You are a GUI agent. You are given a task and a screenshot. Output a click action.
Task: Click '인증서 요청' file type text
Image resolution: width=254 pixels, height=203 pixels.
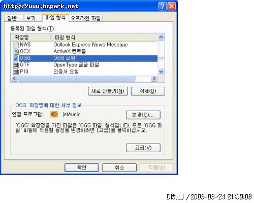point(66,72)
